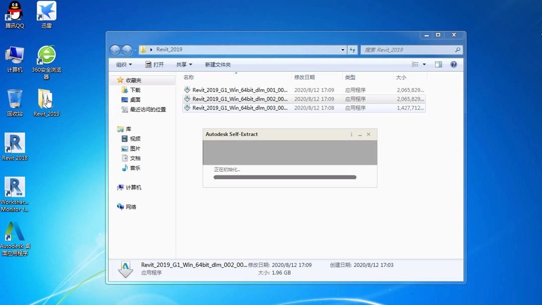
Task: Toggle the preview pane in Explorer
Action: click(438, 64)
